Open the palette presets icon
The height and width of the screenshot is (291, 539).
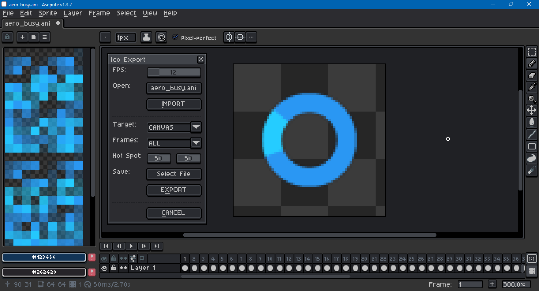[x=34, y=37]
